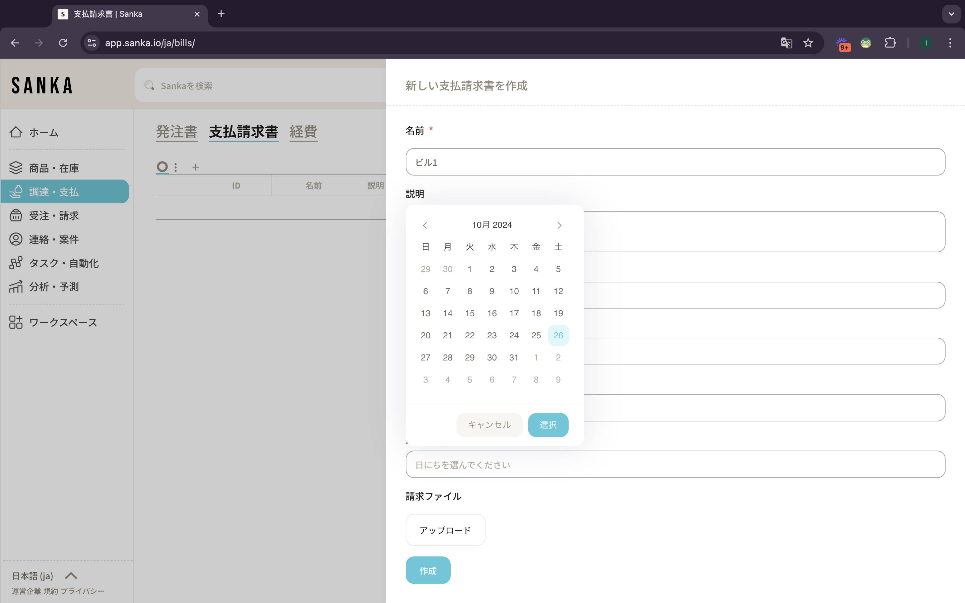Click キャンセル button in date picker

click(x=489, y=425)
